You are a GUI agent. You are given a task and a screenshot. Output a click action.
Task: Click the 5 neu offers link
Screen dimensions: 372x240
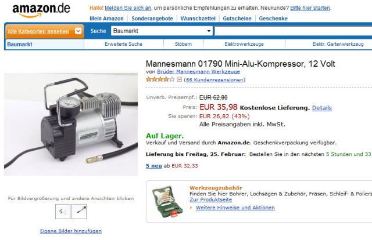click(x=153, y=166)
